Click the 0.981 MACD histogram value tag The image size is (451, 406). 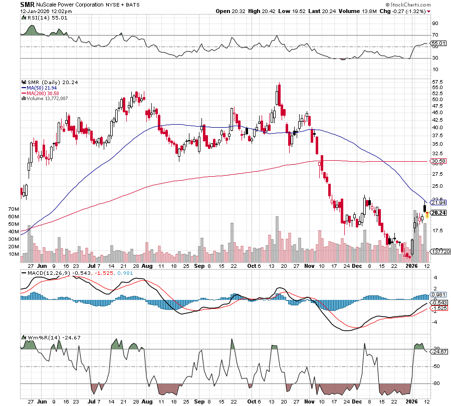(x=438, y=295)
